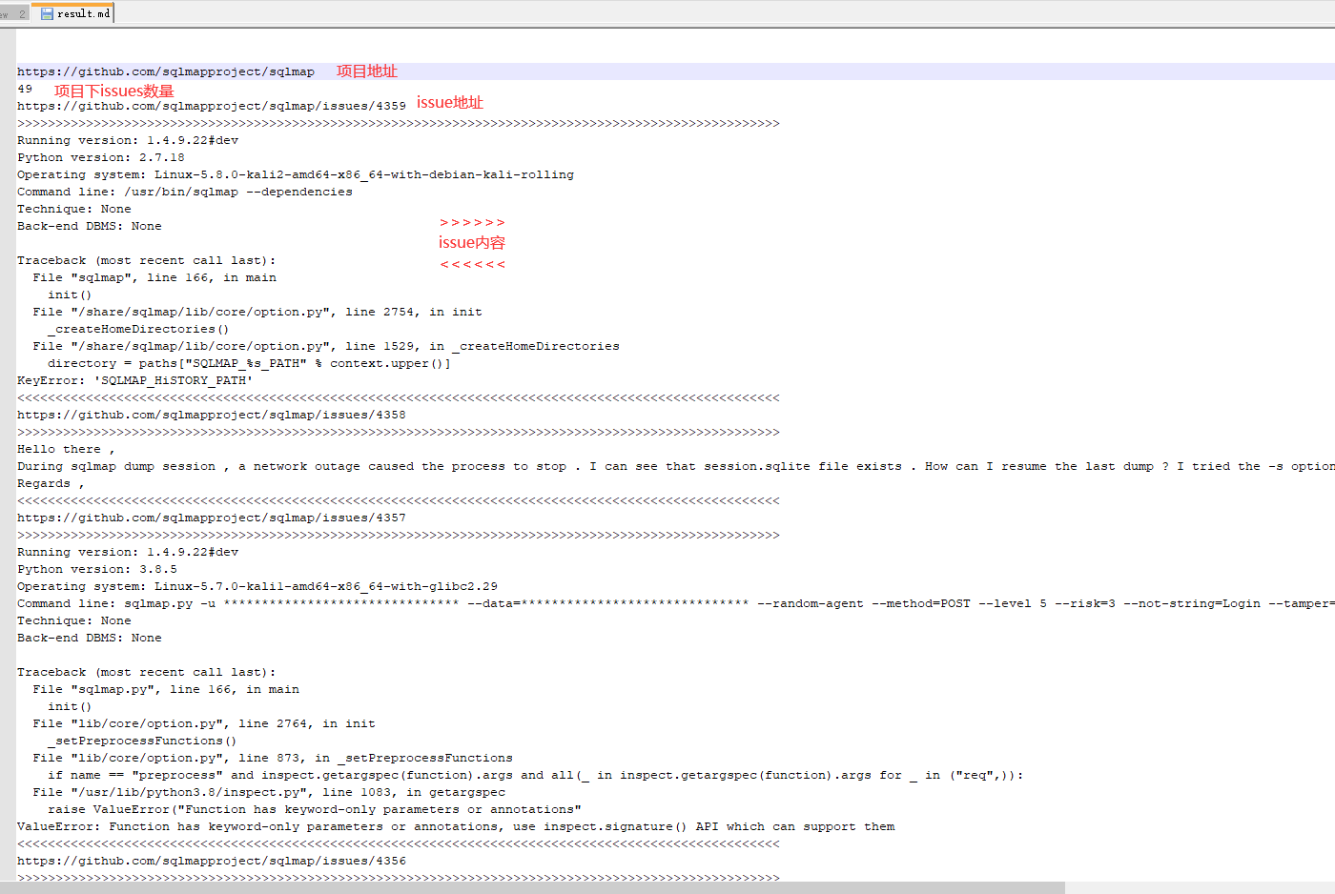The width and height of the screenshot is (1335, 894).
Task: Click the red issue内容 annotation
Action: point(471,242)
